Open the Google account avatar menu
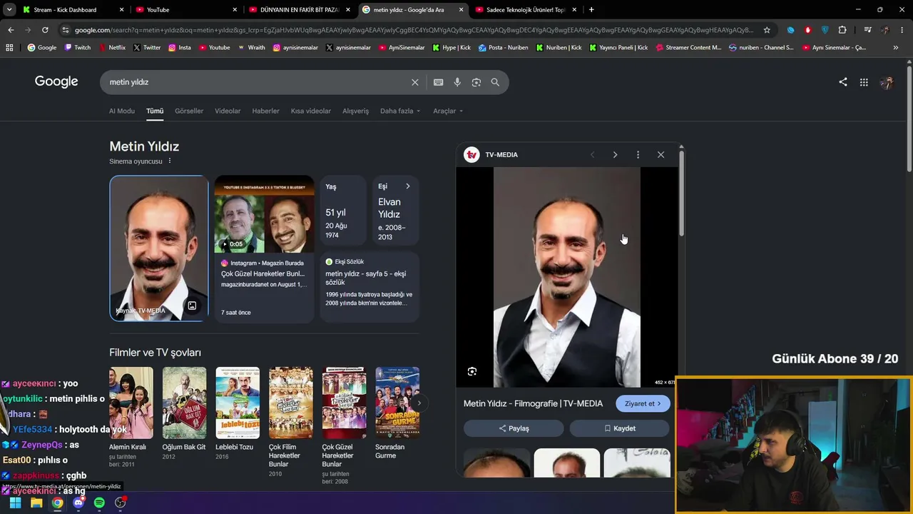 (887, 82)
